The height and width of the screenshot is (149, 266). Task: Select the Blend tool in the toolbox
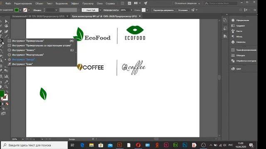(6, 71)
